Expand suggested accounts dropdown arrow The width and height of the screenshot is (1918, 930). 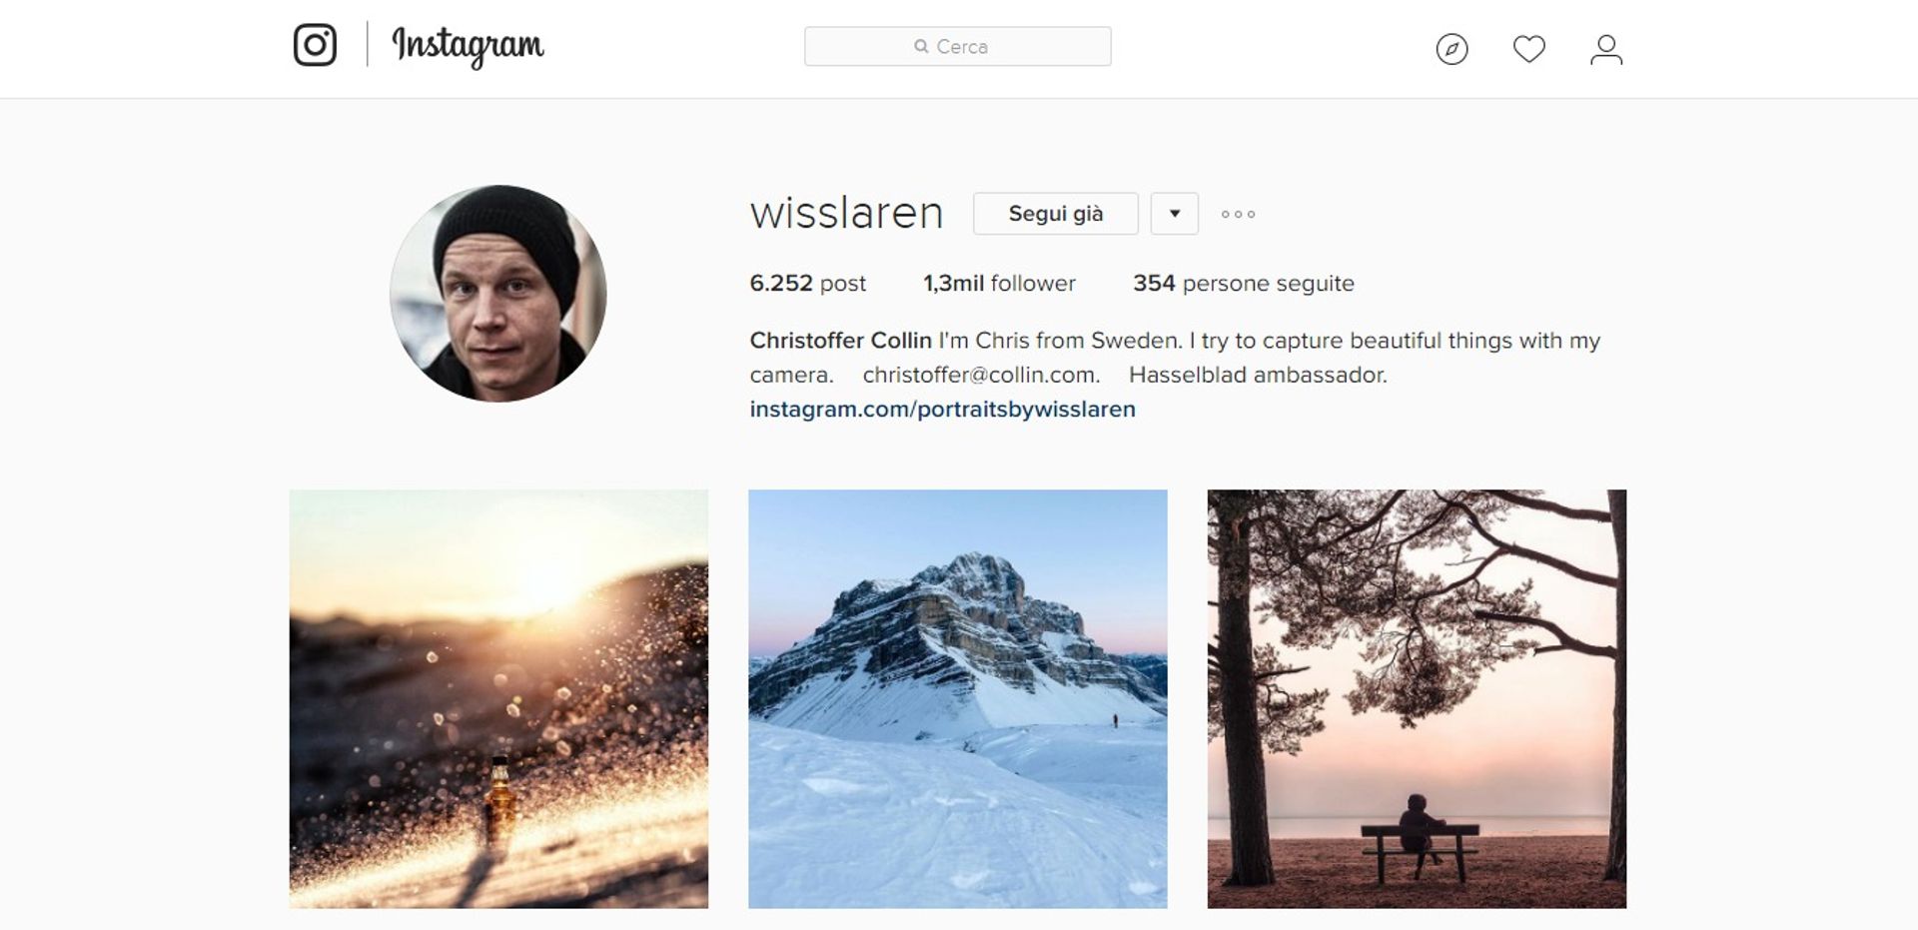tap(1175, 214)
